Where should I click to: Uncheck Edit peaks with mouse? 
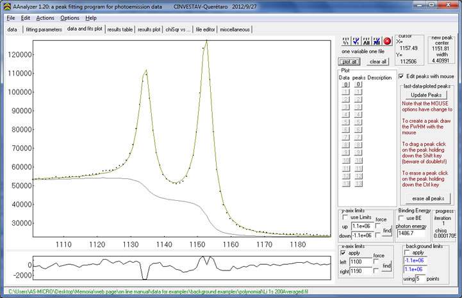402,76
